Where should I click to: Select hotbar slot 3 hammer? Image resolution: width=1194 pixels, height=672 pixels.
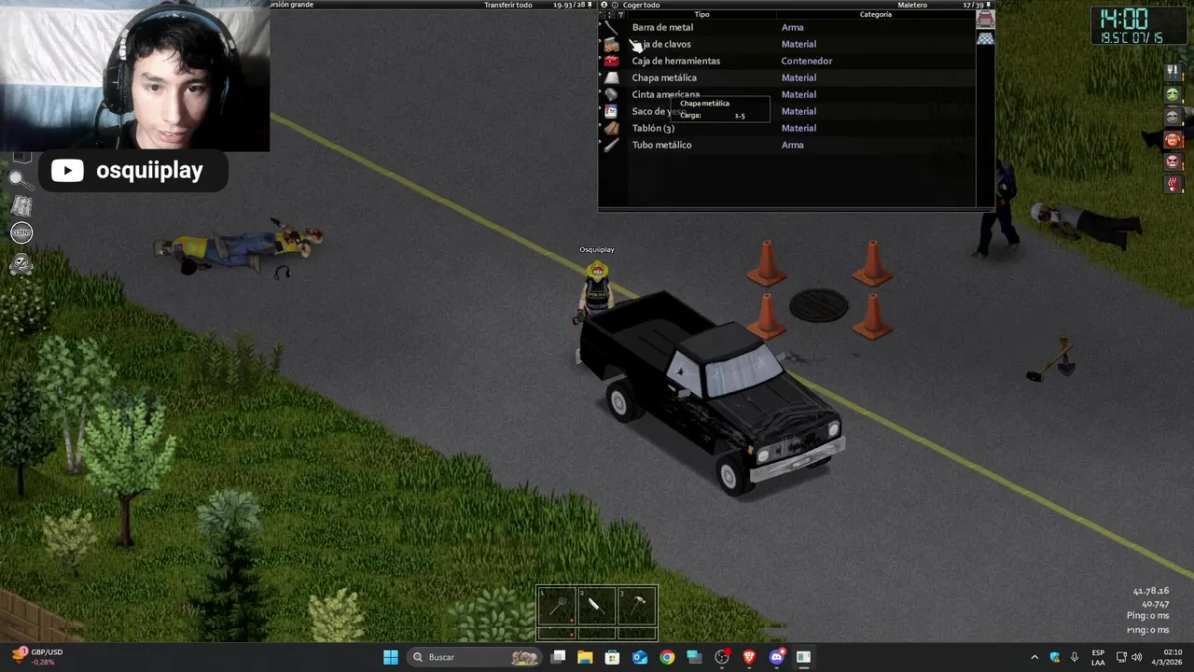637,607
